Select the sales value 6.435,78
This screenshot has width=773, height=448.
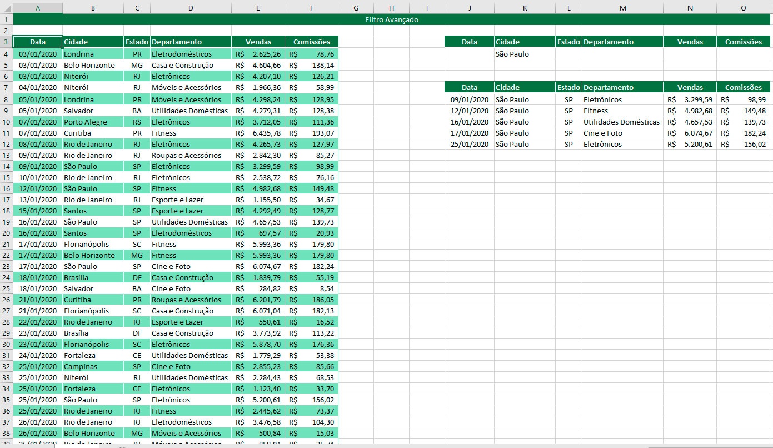(x=258, y=133)
